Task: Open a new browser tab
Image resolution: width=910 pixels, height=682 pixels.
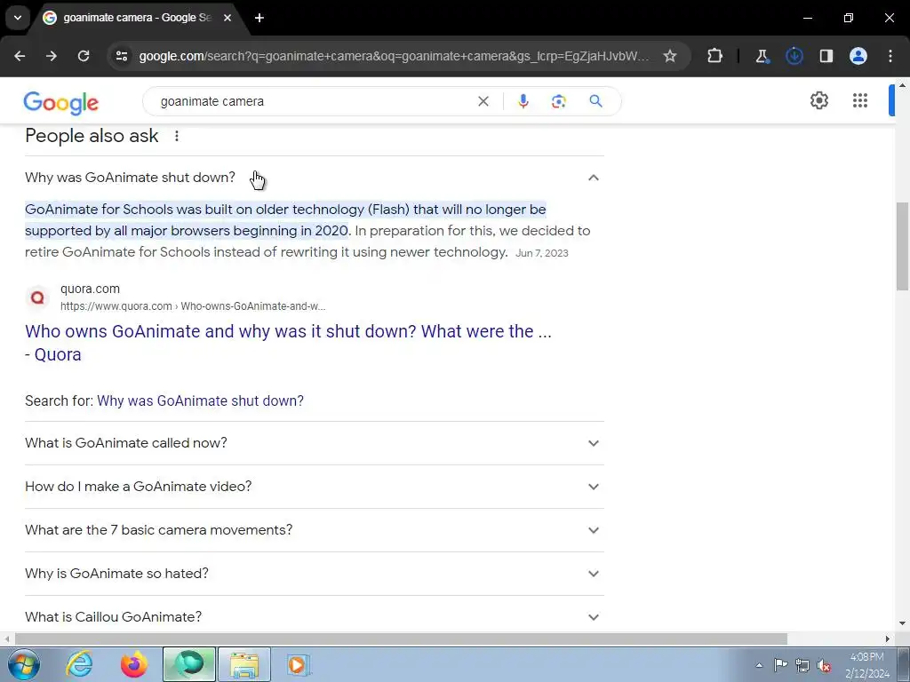Action: point(259,18)
